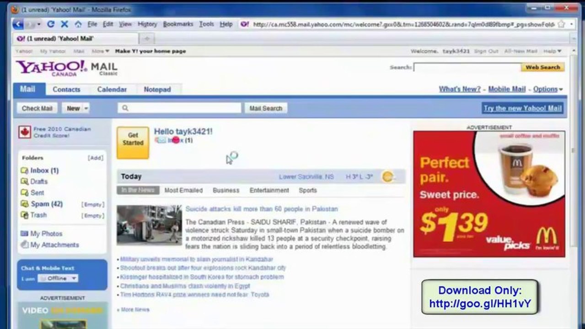This screenshot has width=585, height=329.
Task: Empty the Spam folder link
Action: coord(93,204)
